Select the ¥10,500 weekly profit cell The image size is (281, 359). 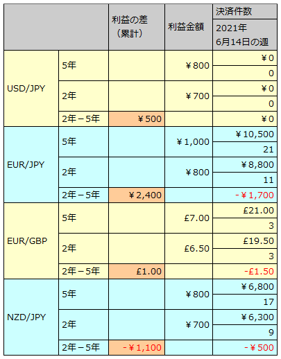[245, 134]
